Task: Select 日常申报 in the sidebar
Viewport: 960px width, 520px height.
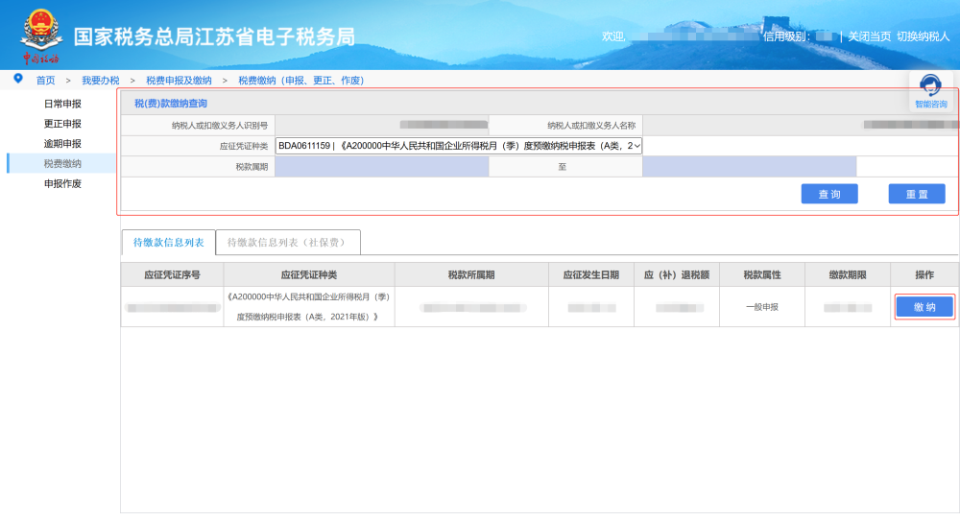Action: 62,104
